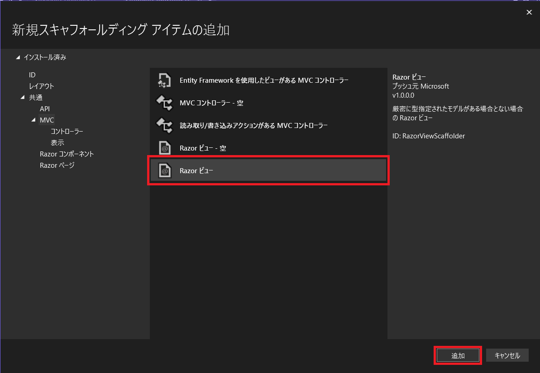This screenshot has width=540, height=373.
Task: Click the キャンセル button
Action: coord(507,355)
